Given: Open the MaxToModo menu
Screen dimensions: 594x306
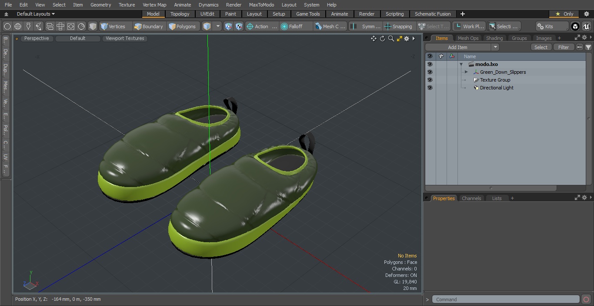Looking at the screenshot, I should point(261,5).
